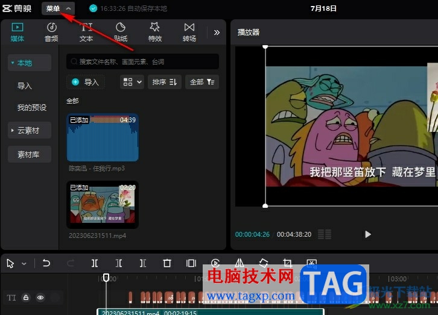Open 我的预设 presets in the sidebar

[x=32, y=107]
